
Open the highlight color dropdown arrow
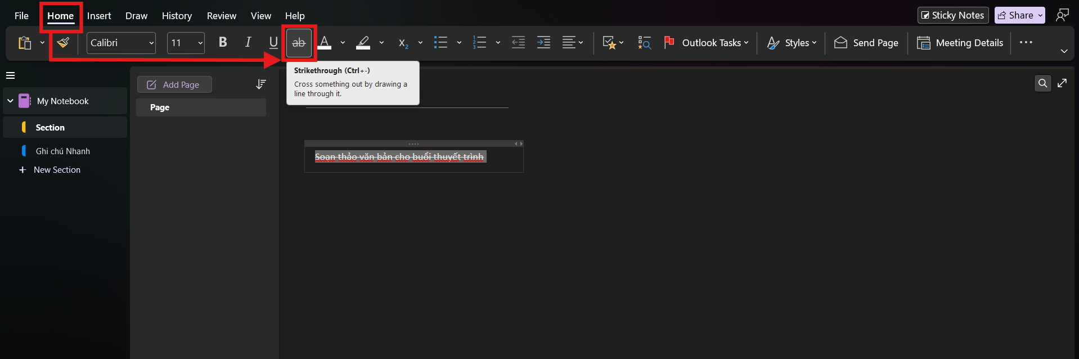(x=381, y=43)
